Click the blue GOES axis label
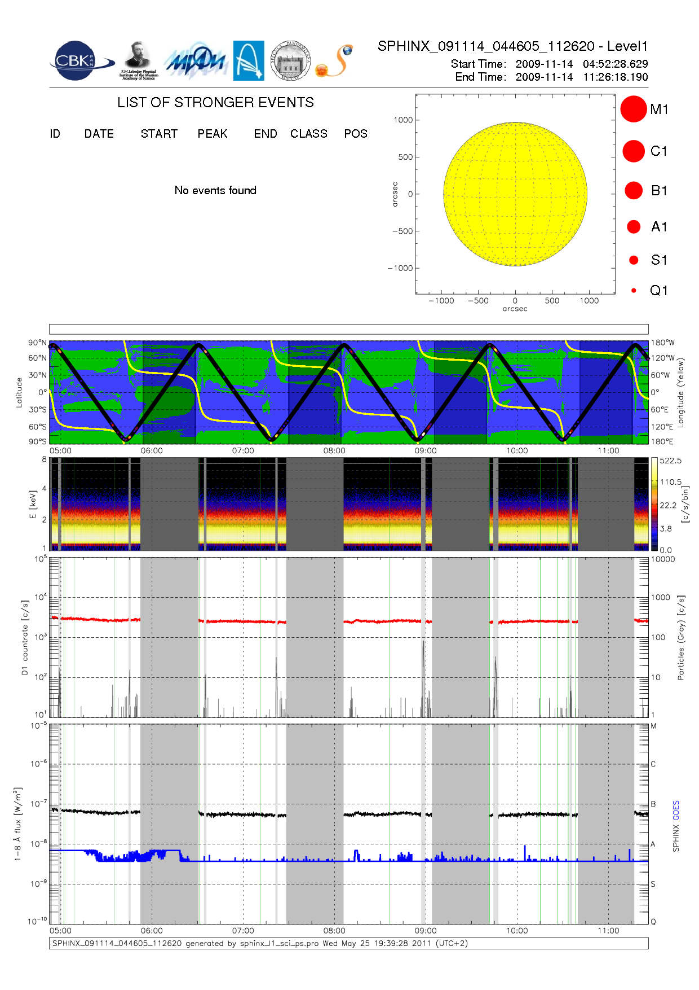This screenshot has width=699, height=990. 676,811
